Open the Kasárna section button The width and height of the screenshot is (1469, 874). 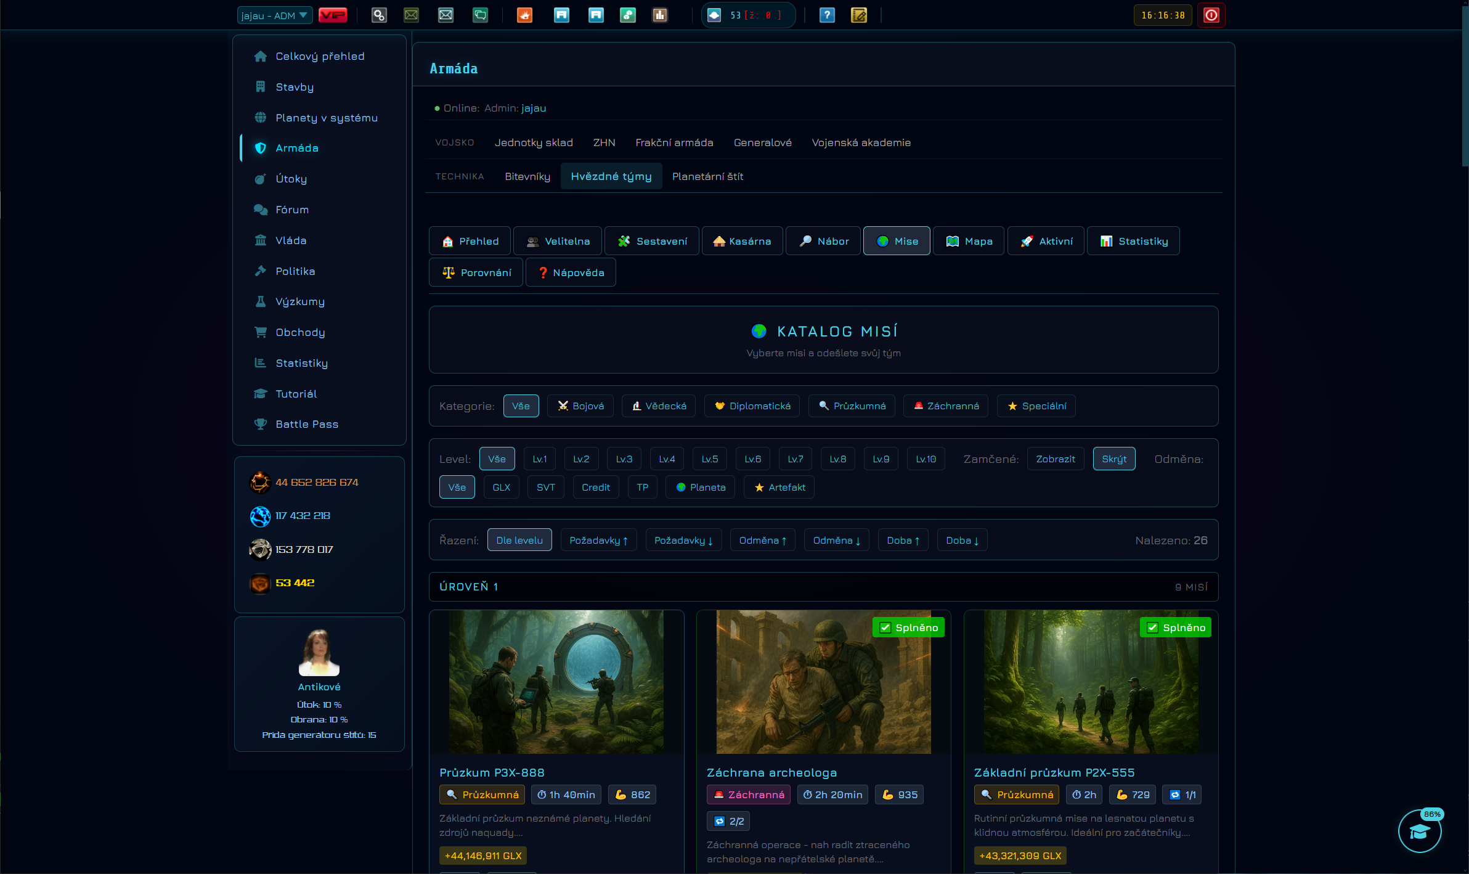click(x=742, y=241)
